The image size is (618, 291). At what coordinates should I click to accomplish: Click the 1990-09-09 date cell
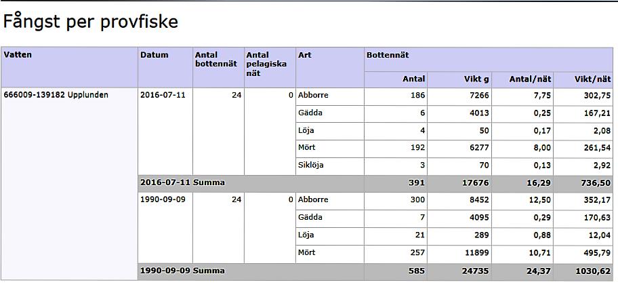[165, 228]
